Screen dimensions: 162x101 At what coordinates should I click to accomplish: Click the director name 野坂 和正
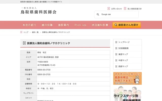42,53
